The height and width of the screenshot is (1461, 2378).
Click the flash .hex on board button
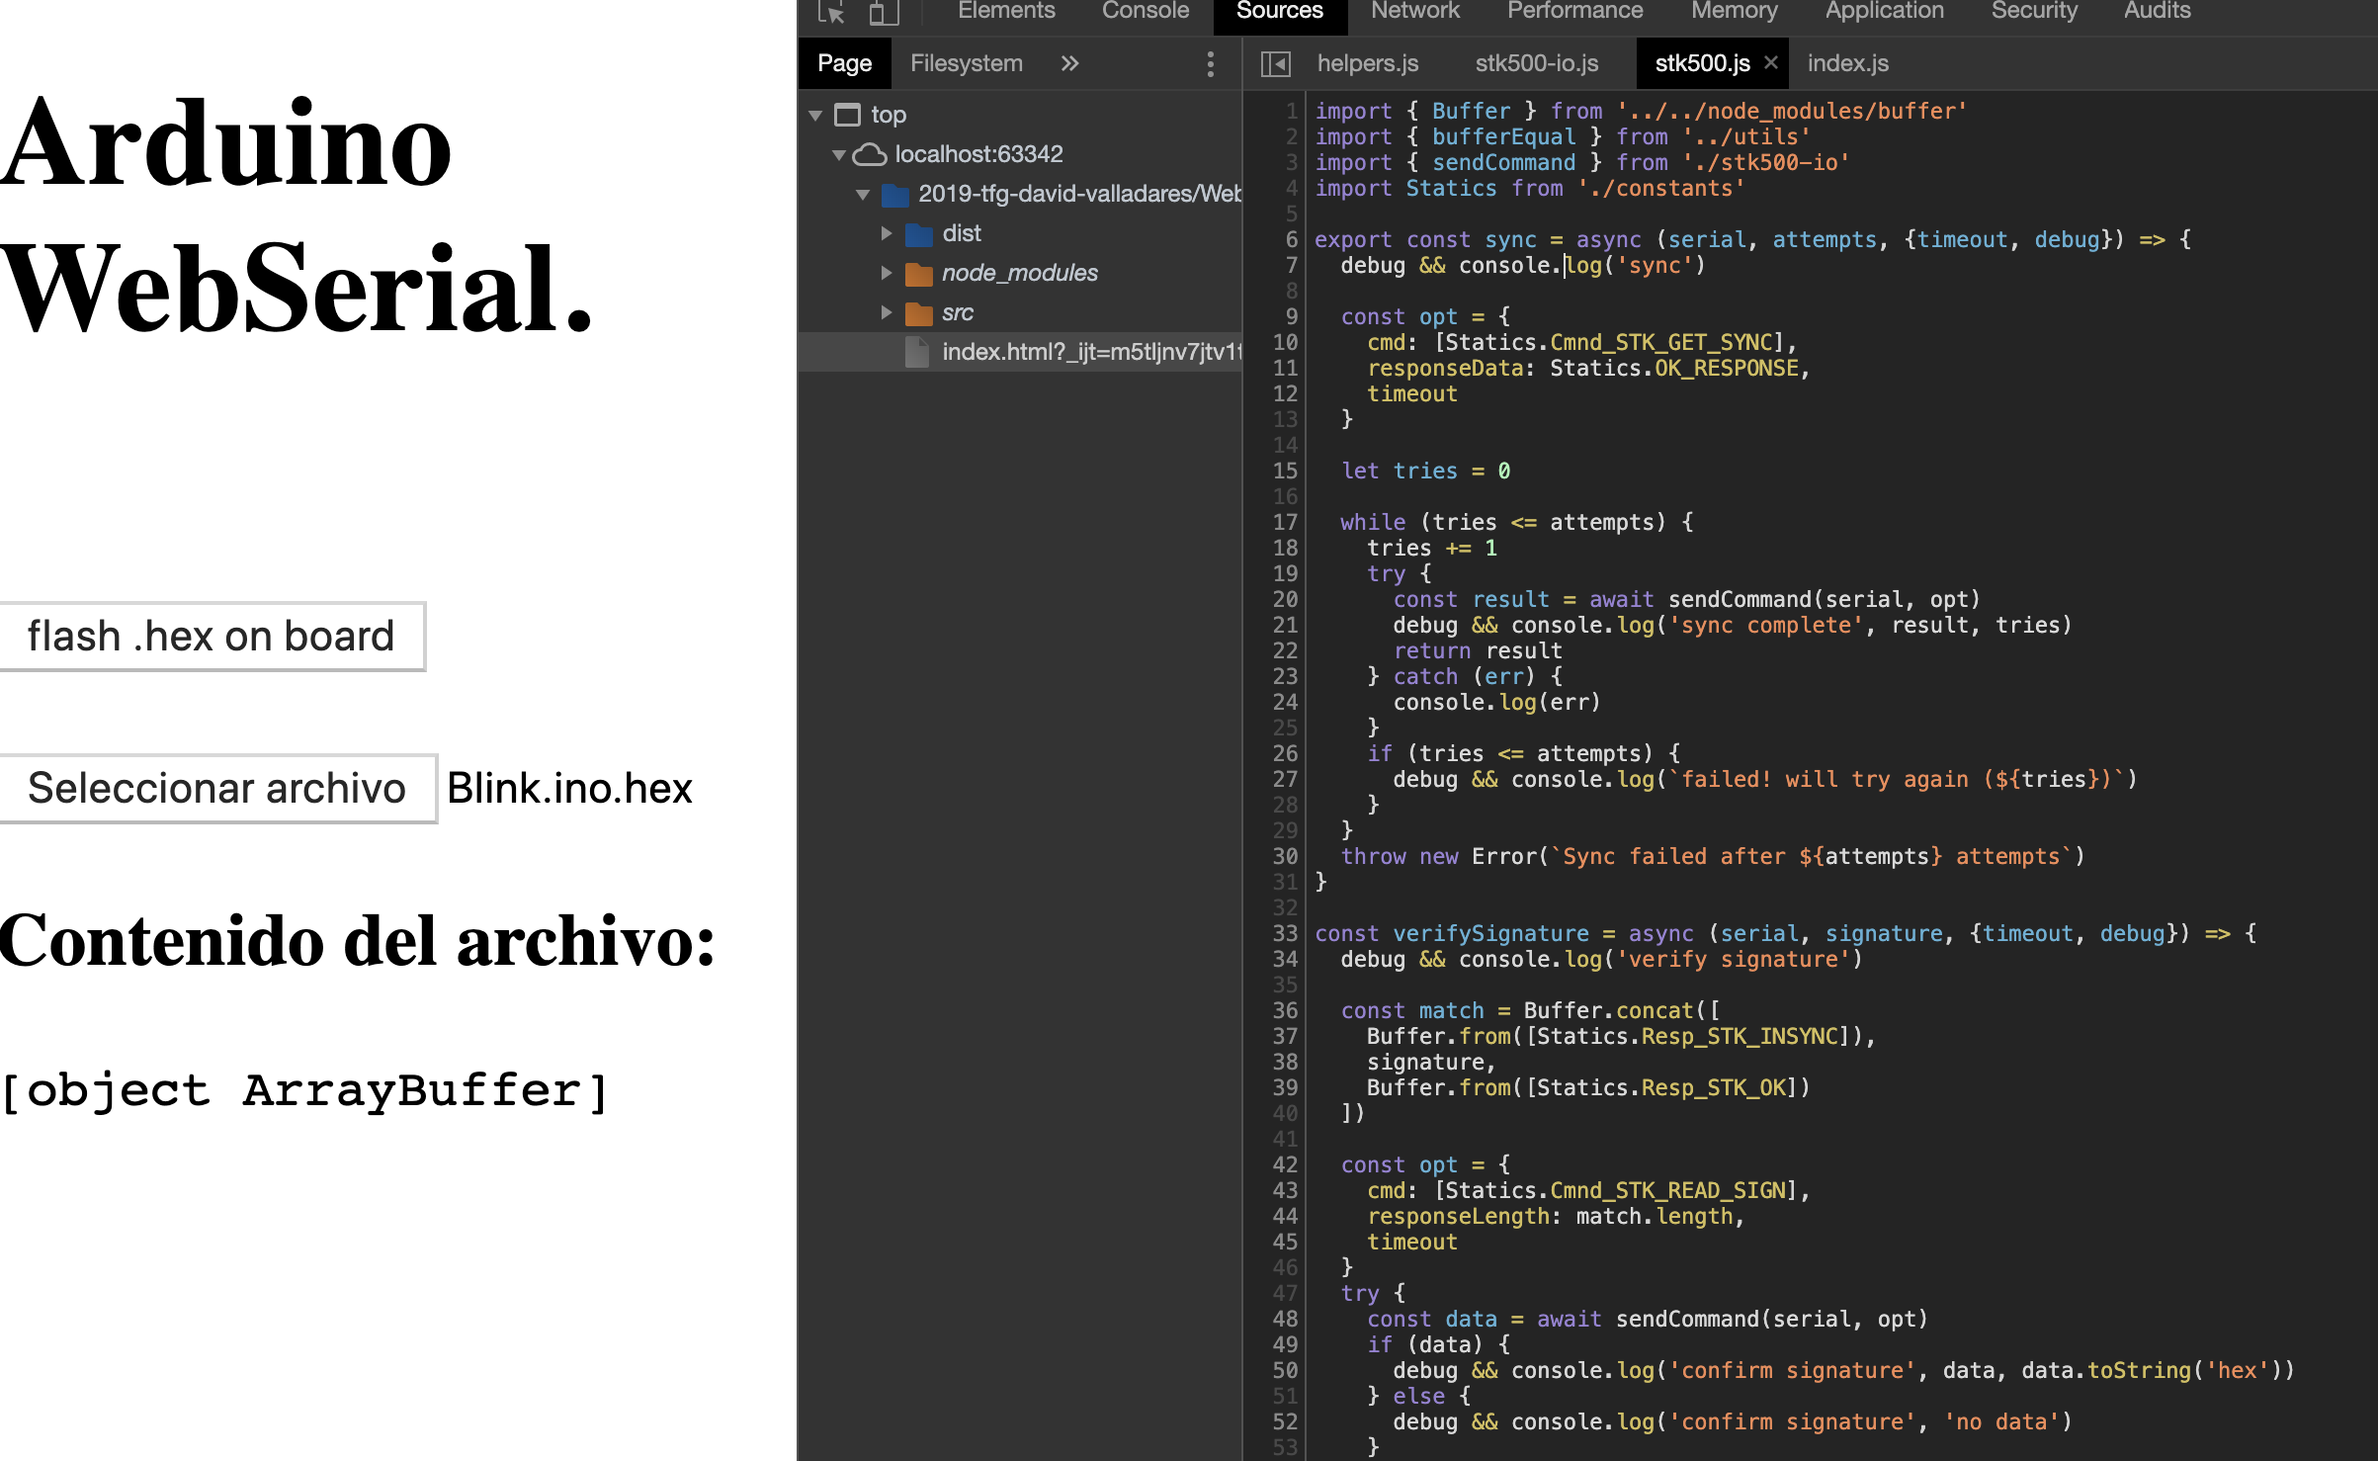click(x=212, y=637)
